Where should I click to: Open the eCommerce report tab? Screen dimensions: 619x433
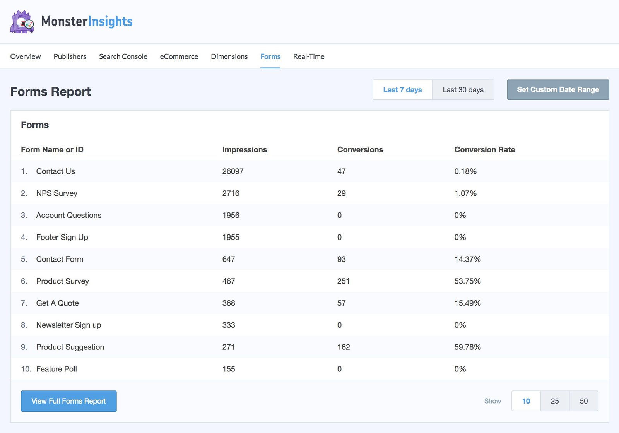(x=179, y=56)
